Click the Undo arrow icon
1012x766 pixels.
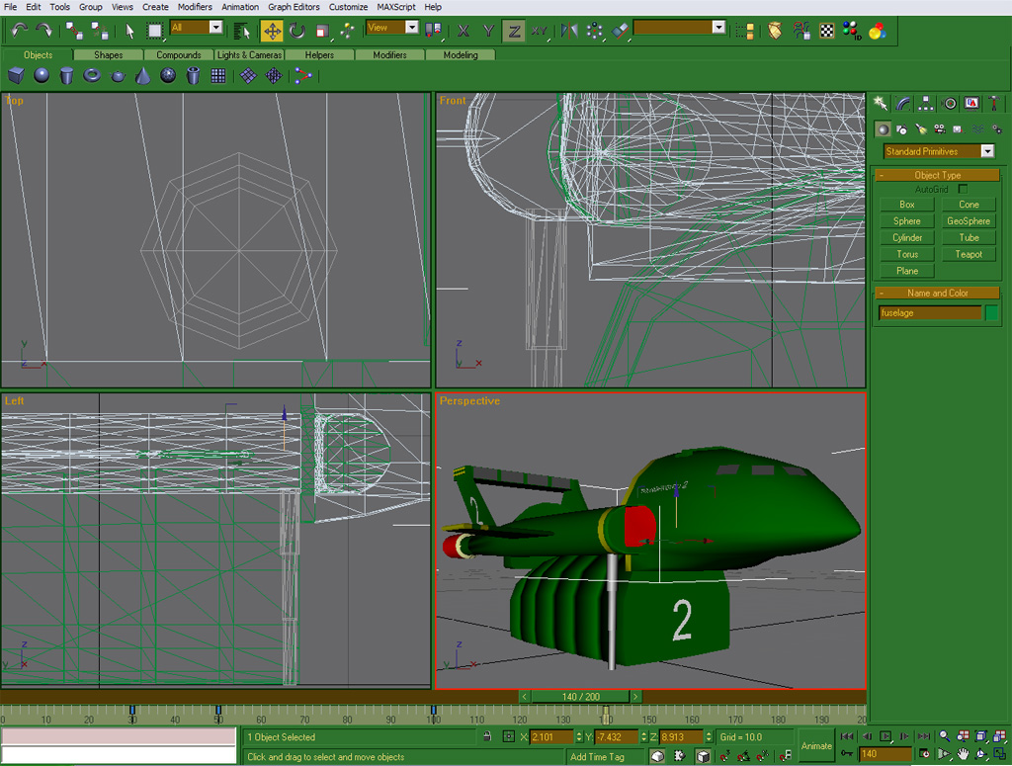(x=20, y=31)
